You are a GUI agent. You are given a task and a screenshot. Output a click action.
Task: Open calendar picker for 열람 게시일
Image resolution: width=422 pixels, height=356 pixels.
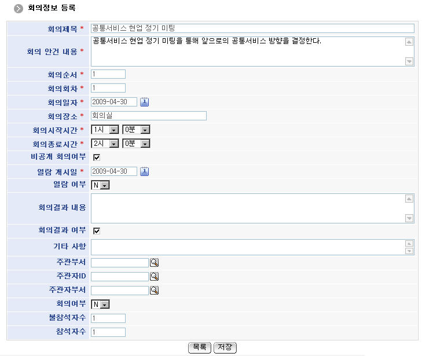(x=145, y=171)
